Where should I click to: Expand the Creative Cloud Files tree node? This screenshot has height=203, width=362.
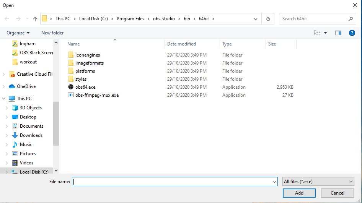4,74
